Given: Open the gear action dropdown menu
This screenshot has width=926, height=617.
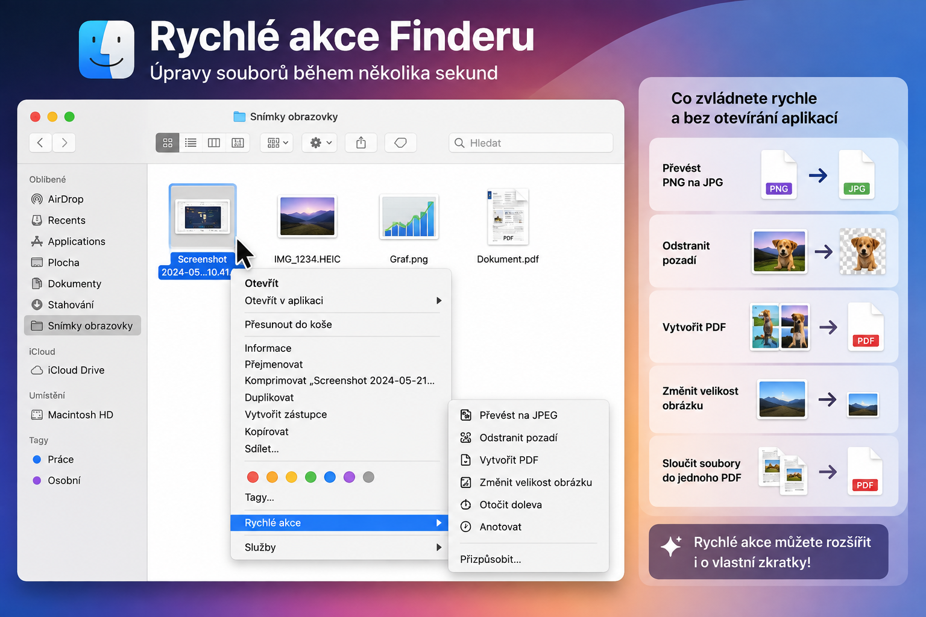Looking at the screenshot, I should click(x=320, y=143).
